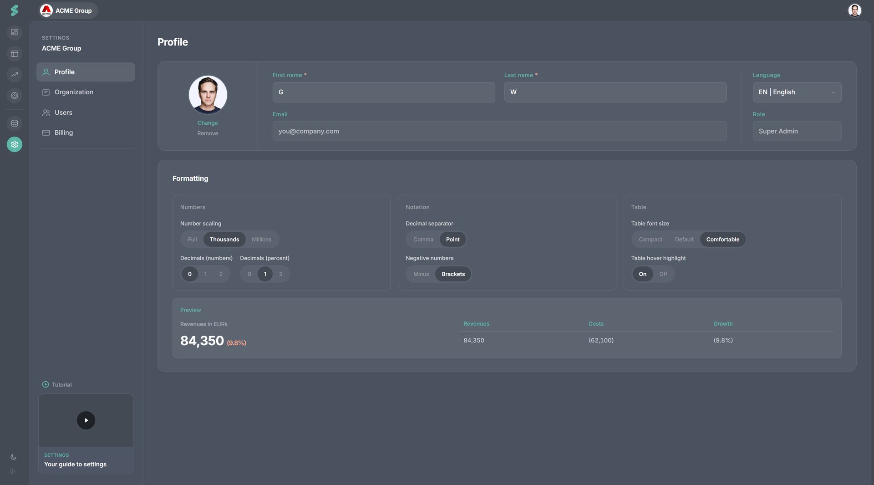The height and width of the screenshot is (485, 874).
Task: Set Decimals (percent) to 2
Action: 281,274
